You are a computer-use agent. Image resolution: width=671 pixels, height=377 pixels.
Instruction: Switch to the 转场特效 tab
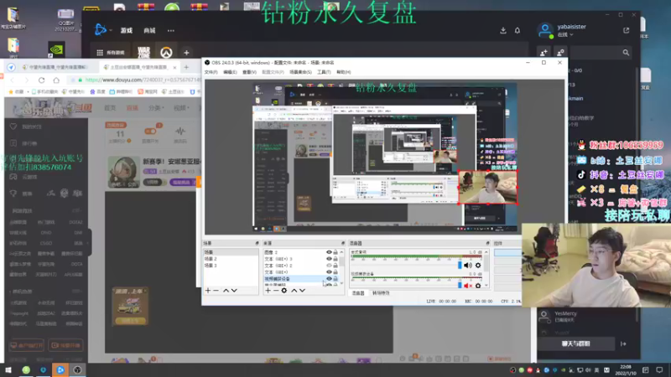click(x=381, y=293)
